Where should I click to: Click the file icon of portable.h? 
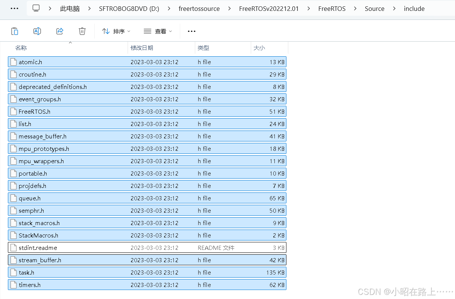14,173
